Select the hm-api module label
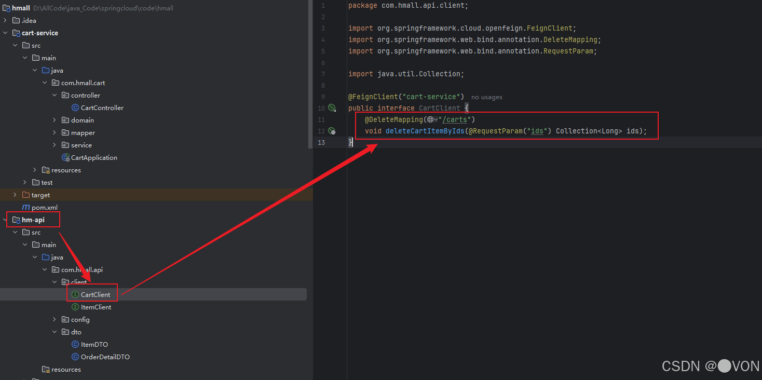Viewport: 762px width, 380px height. (x=33, y=220)
